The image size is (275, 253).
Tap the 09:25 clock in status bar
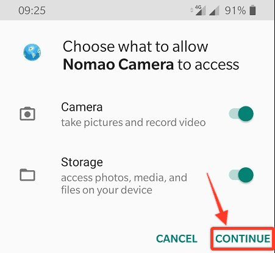pyautogui.click(x=32, y=10)
